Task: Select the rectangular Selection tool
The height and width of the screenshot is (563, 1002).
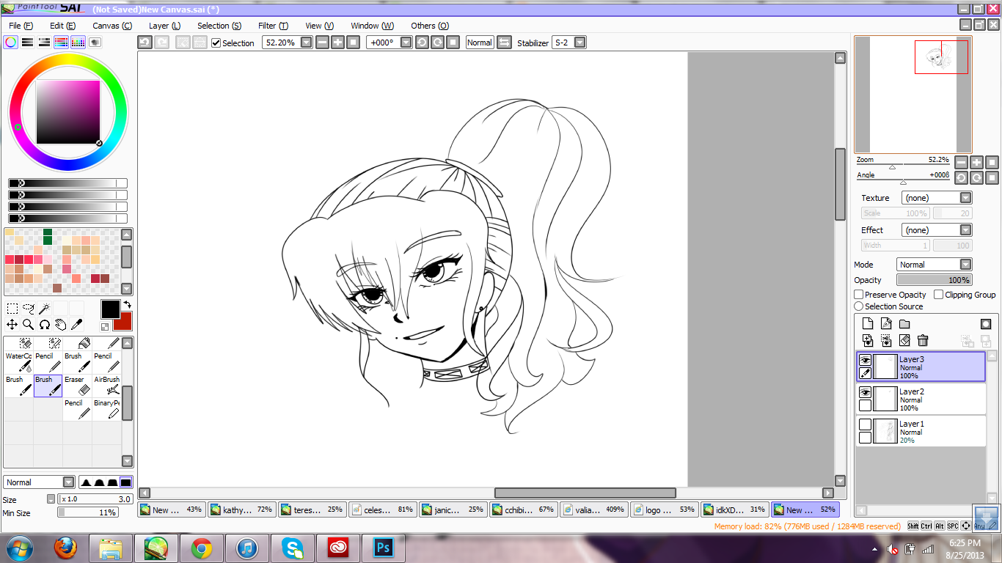Action: (x=12, y=309)
